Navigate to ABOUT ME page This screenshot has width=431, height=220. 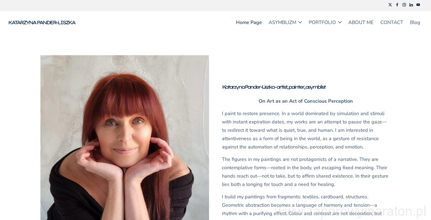point(361,22)
